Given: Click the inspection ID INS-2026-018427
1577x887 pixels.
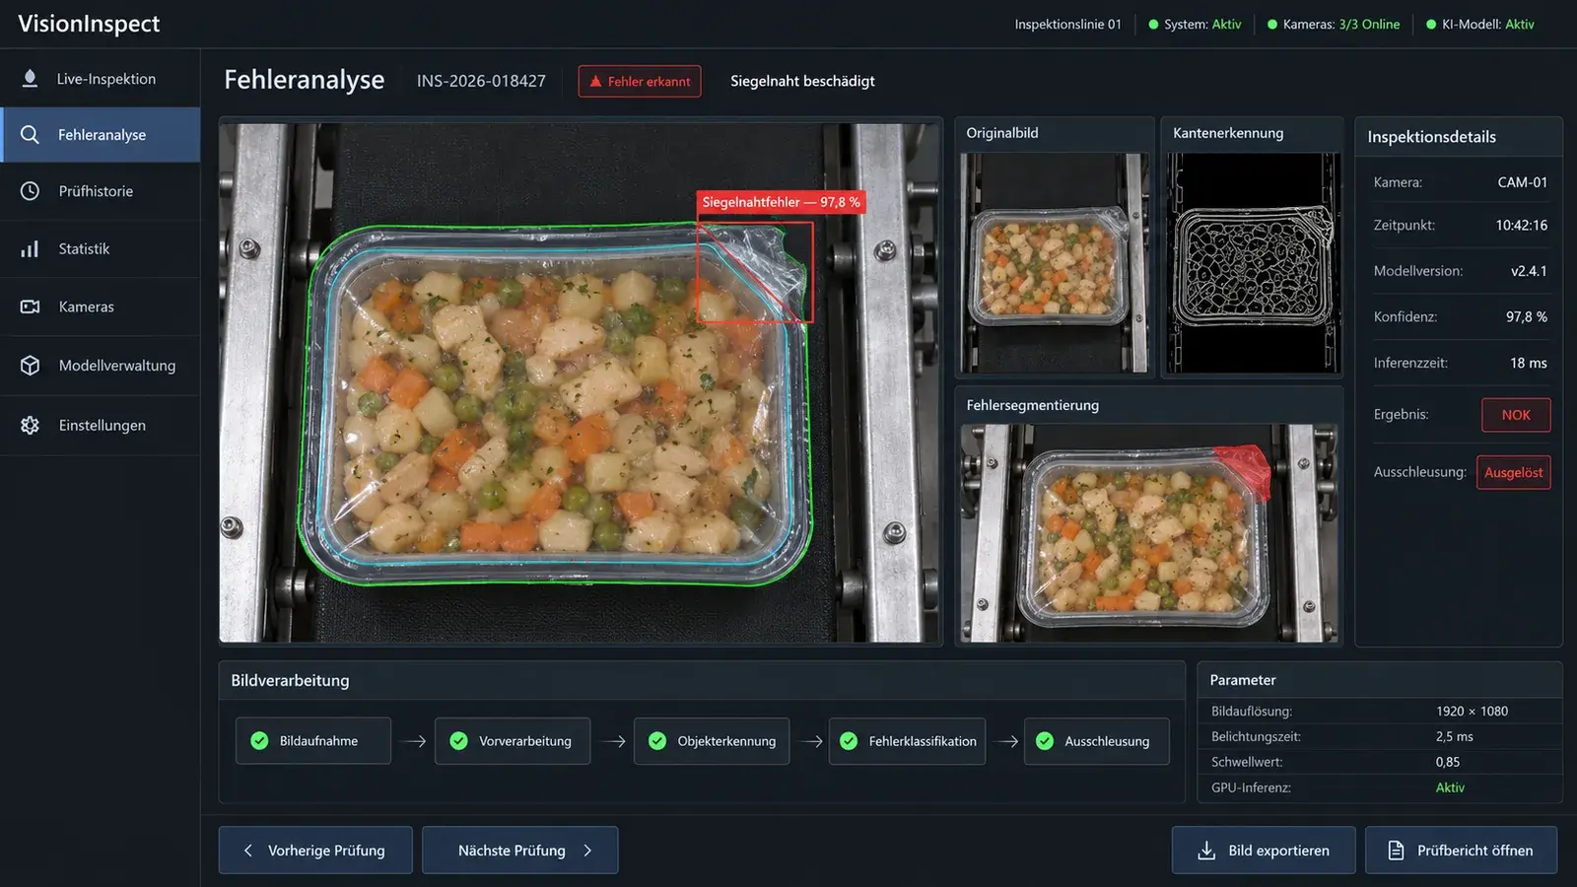Looking at the screenshot, I should pos(481,81).
